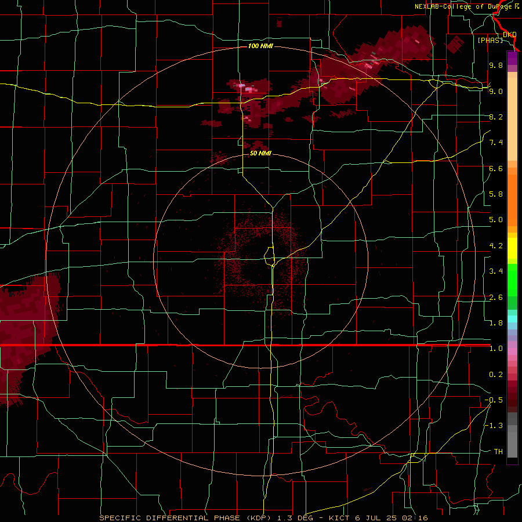Select the 8.2 value on the color scale
The image size is (522, 522).
coord(496,117)
